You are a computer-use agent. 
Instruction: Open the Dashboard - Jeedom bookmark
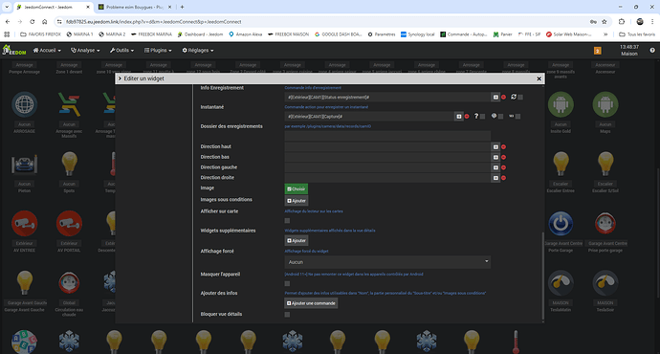coord(200,34)
